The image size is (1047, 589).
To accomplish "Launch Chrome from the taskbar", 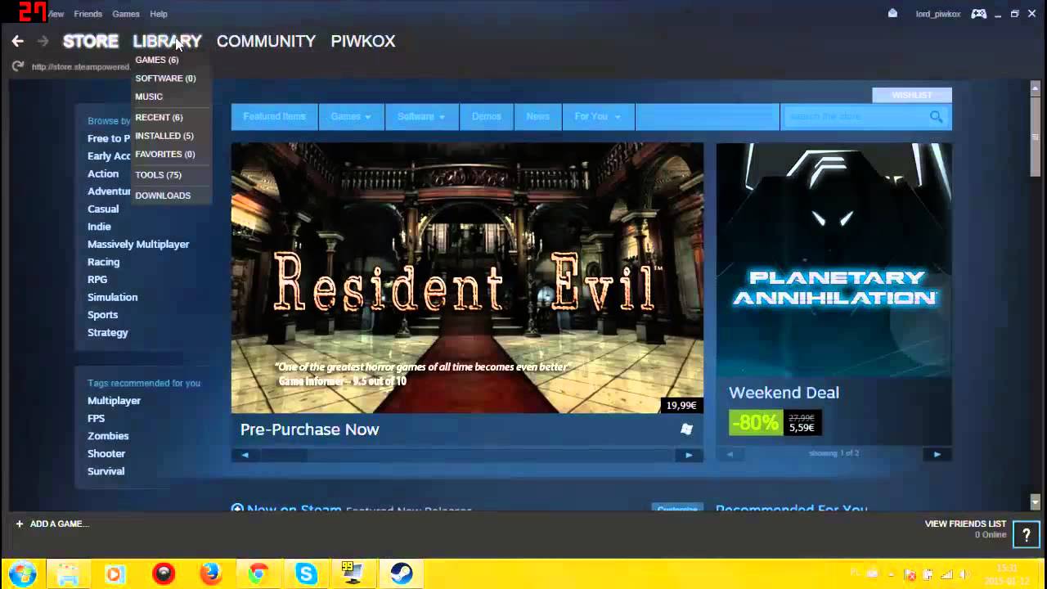I will point(258,574).
